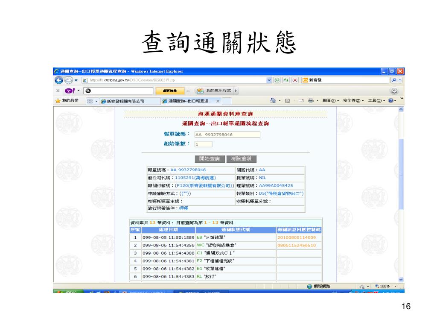437x328 pixels.
Task: Go forward with the browser Forward arrow
Action: 68,80
